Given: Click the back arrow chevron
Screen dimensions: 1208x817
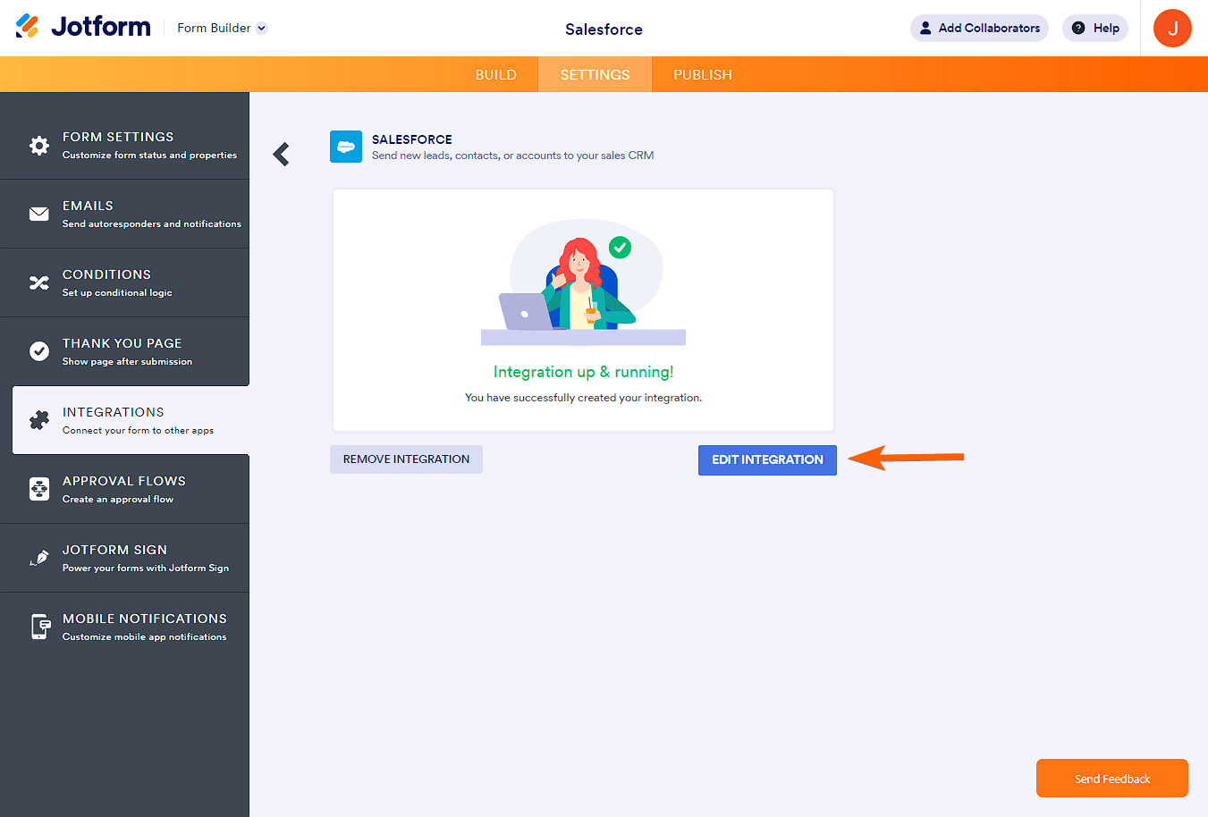Looking at the screenshot, I should coord(282,154).
